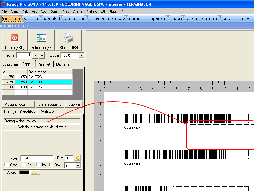The image size is (254, 191).
Task: Click Seleziona campo da visualizzare button
Action: pos(42,127)
